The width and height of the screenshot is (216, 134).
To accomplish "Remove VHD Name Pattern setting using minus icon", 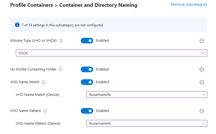I will [x=202, y=111].
